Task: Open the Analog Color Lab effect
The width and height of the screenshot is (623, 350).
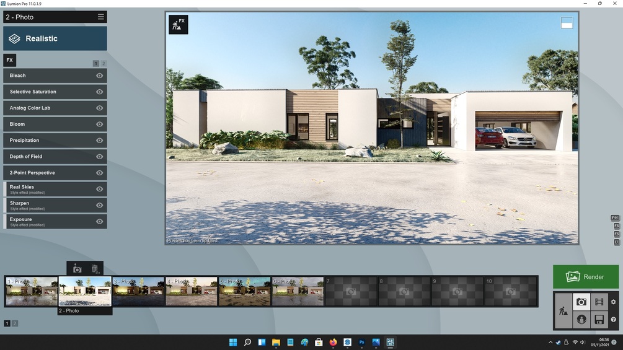Action: click(55, 108)
